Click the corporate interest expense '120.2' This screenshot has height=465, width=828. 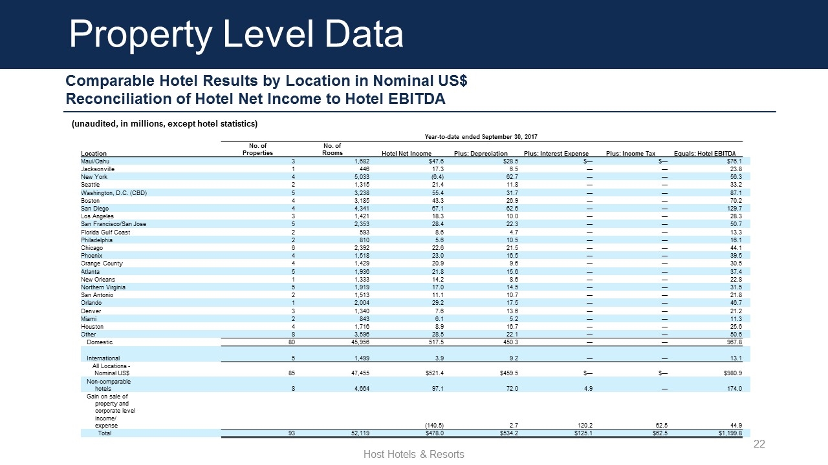click(585, 426)
